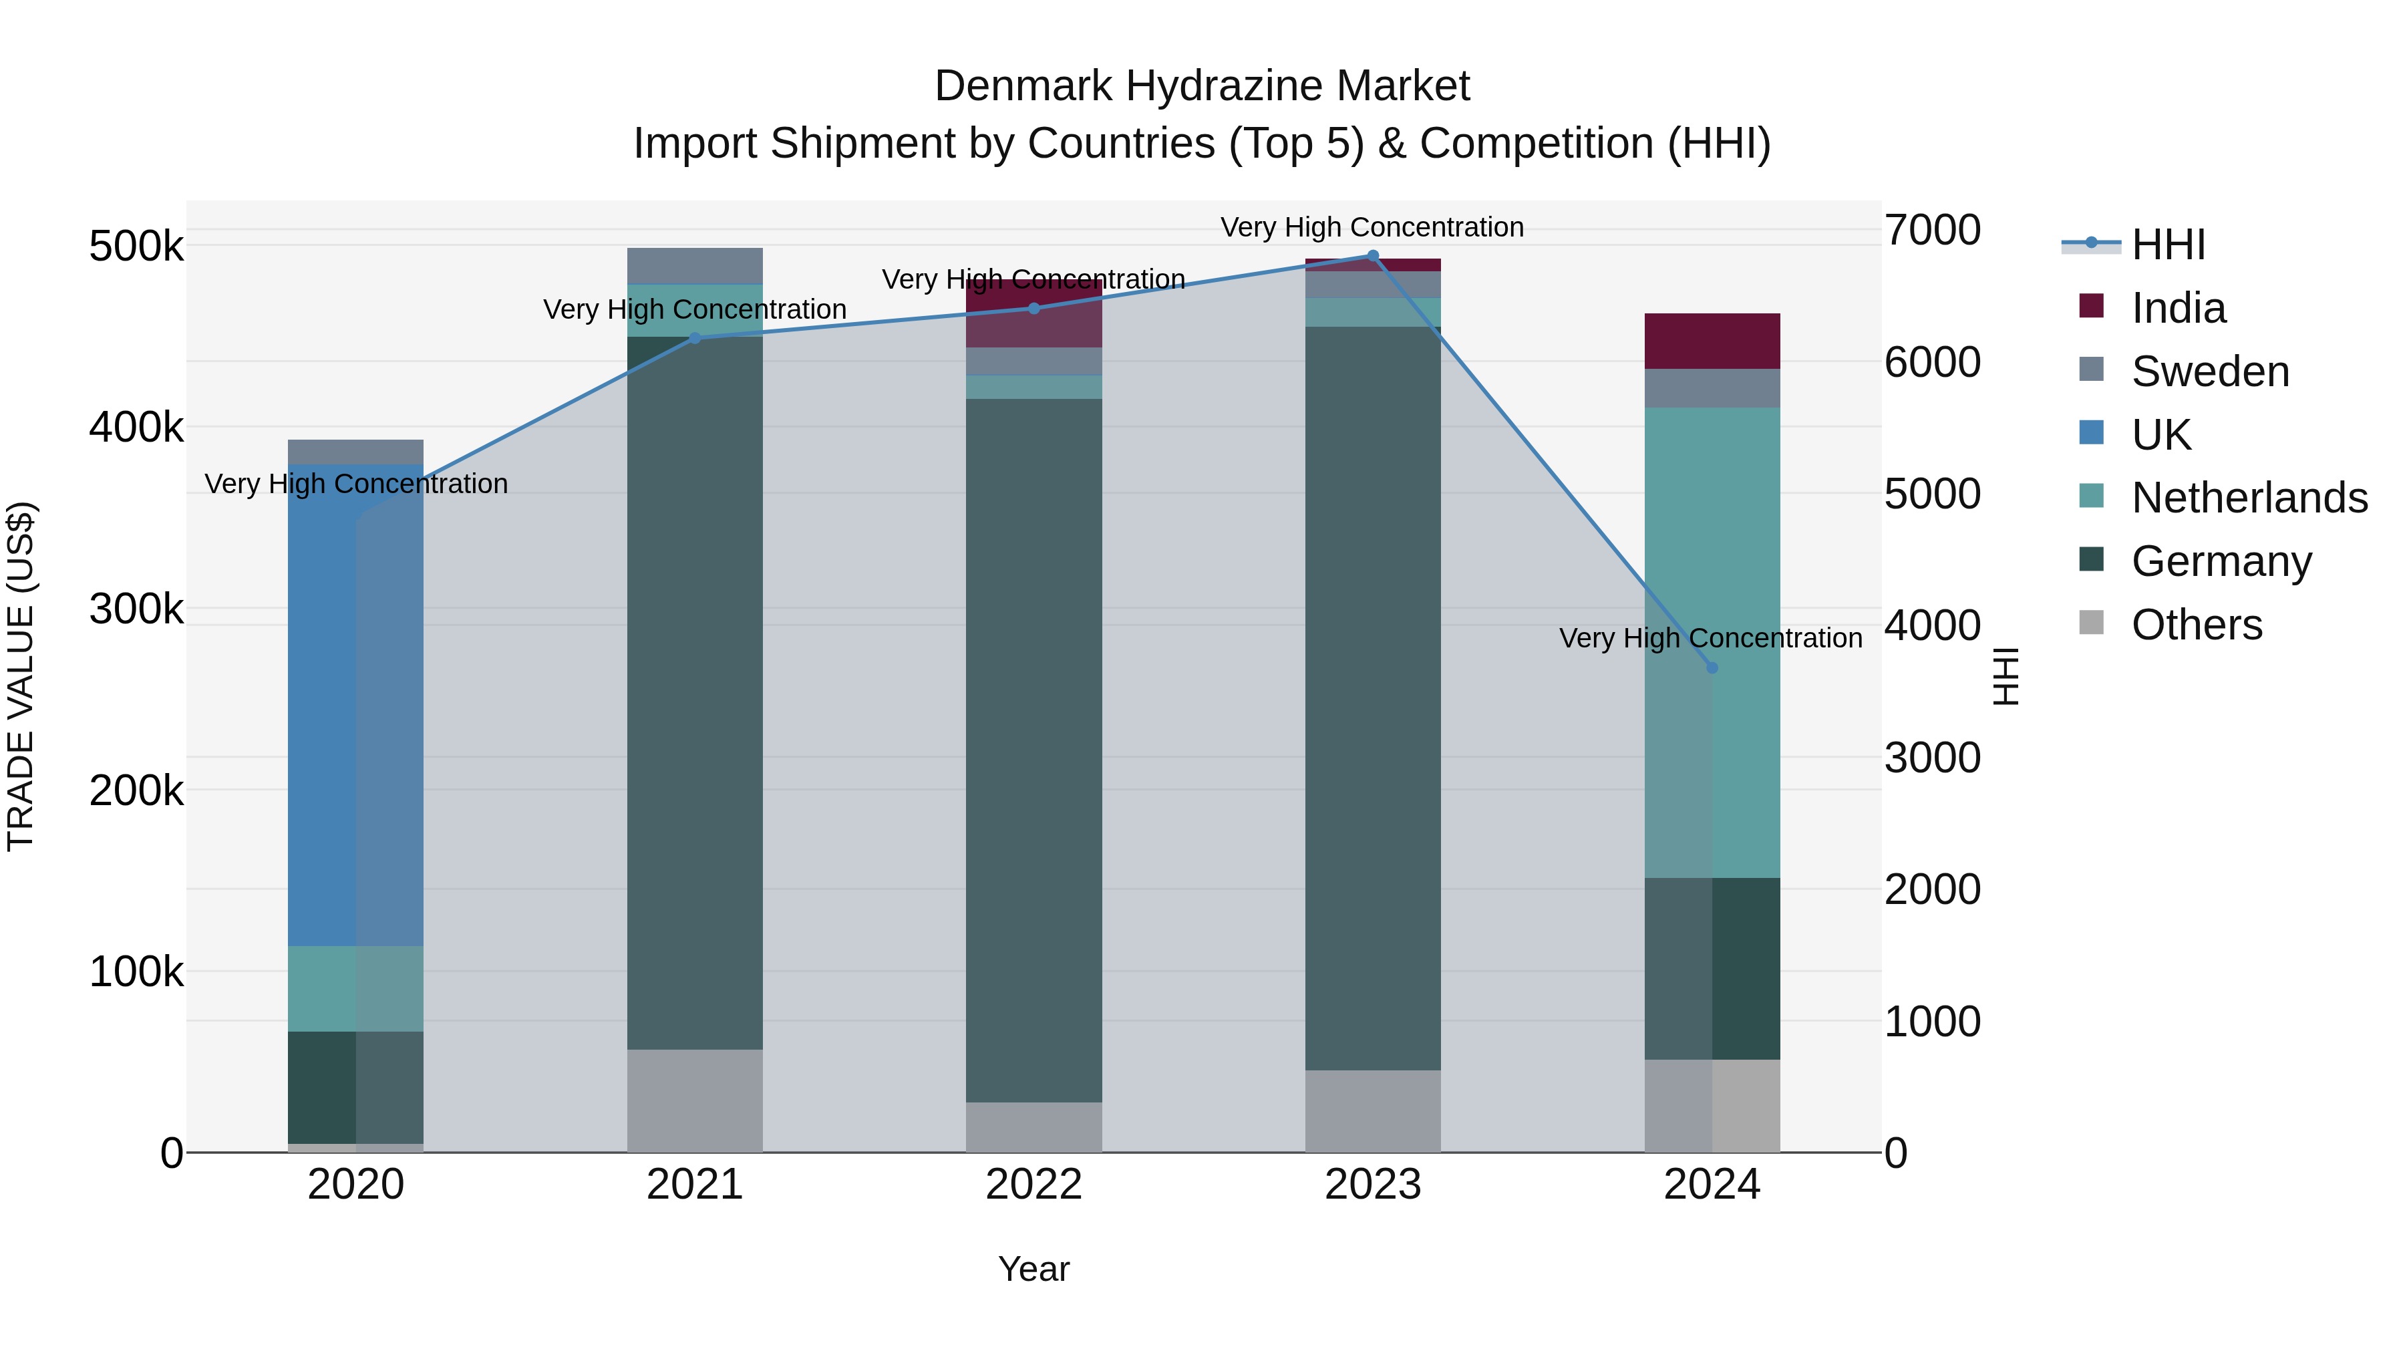Click Very High Concentration label near 2024
The height and width of the screenshot is (1353, 2405).
pyautogui.click(x=1712, y=638)
